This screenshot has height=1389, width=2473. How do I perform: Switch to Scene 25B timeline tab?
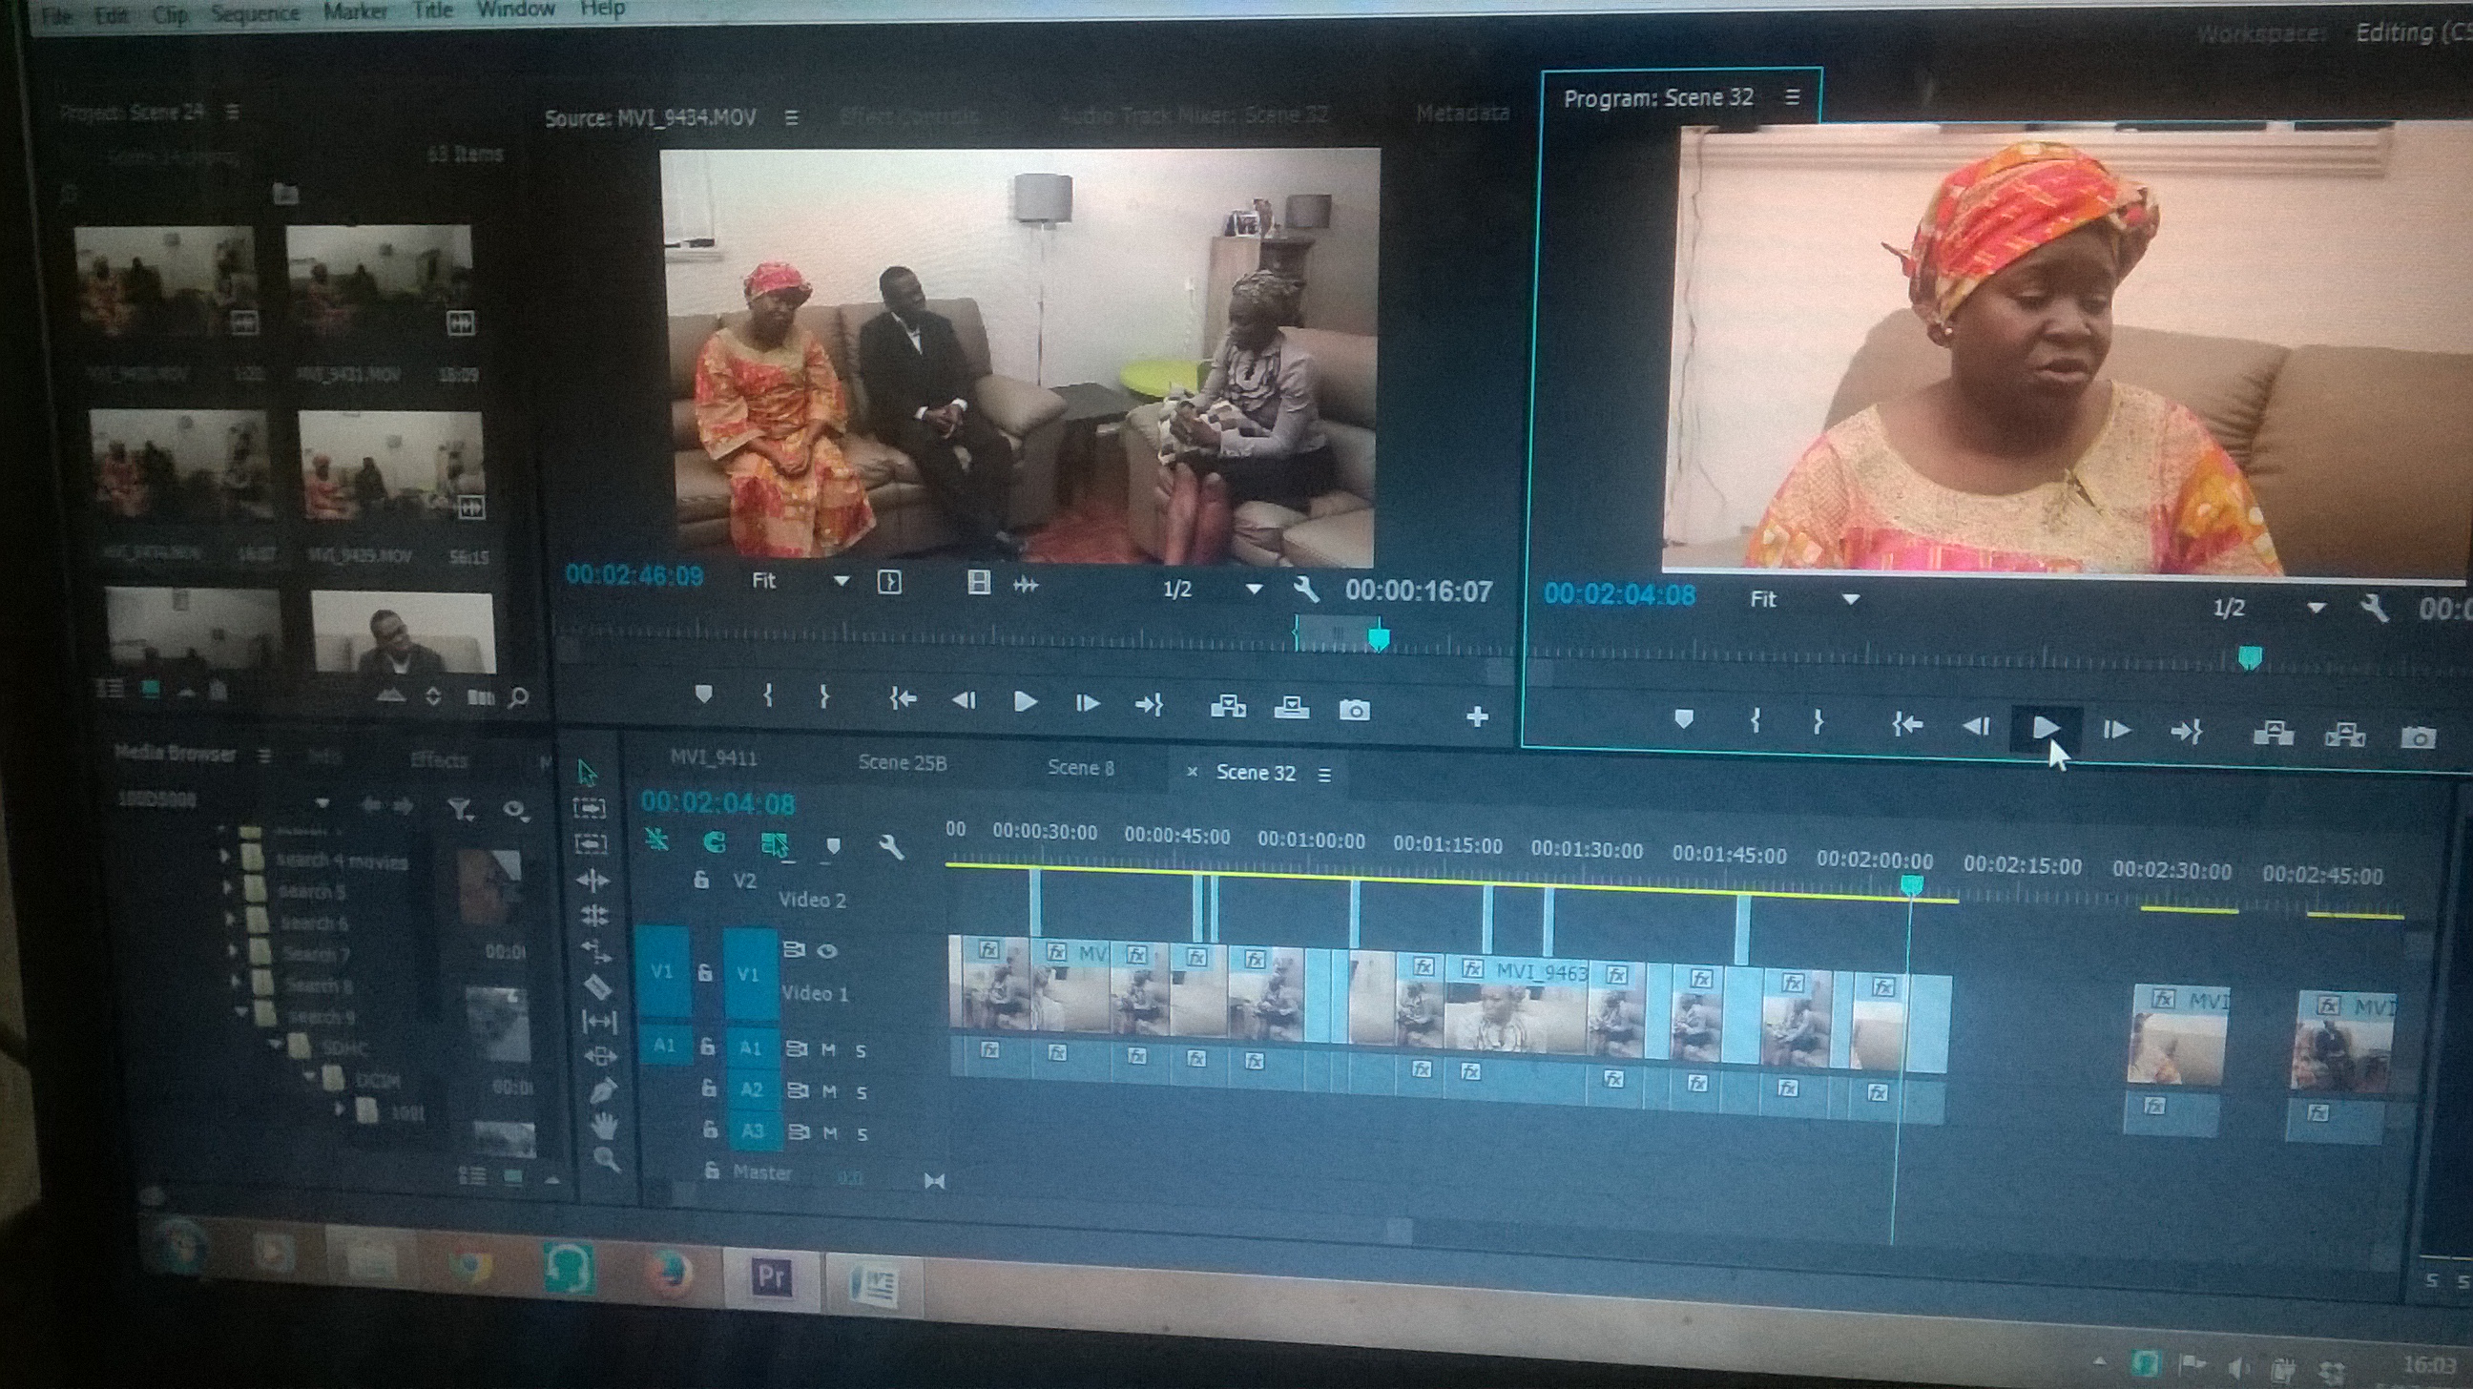point(902,762)
